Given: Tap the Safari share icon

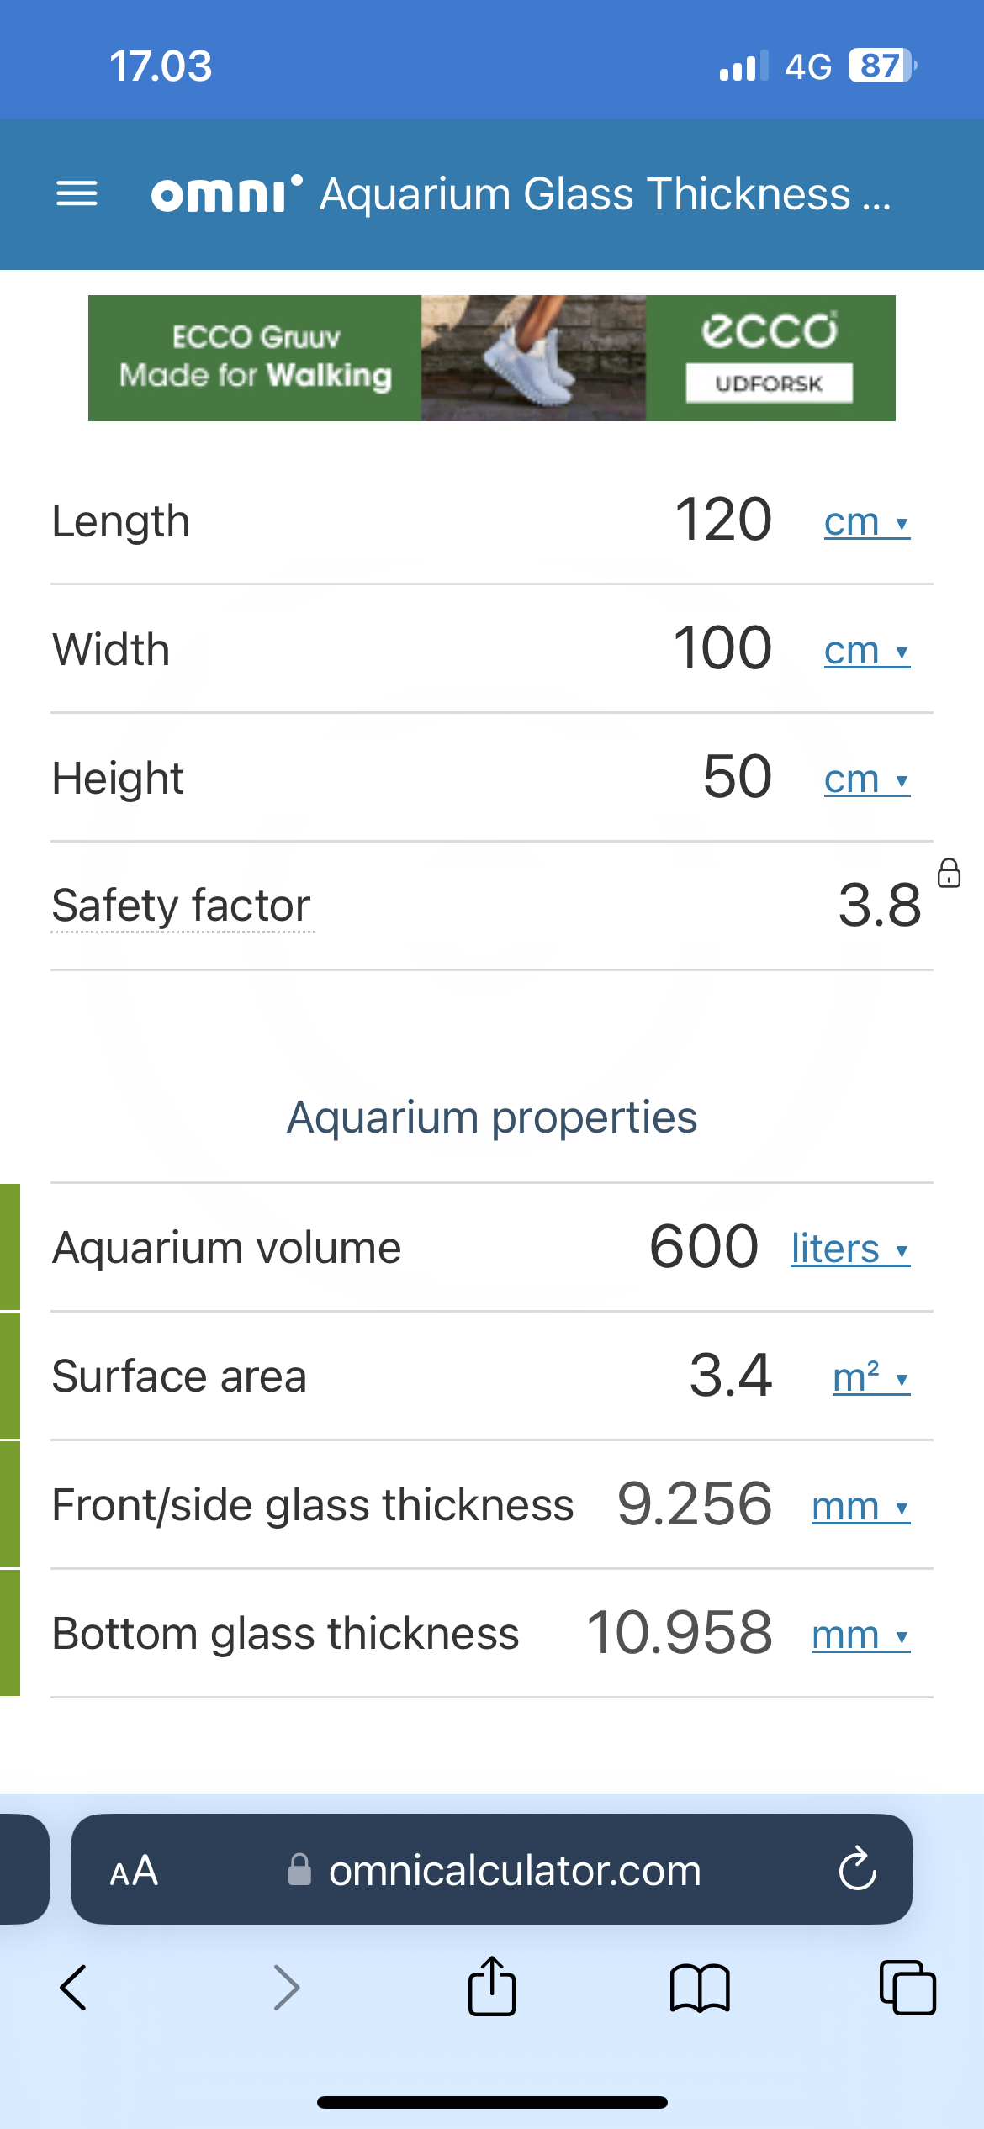Looking at the screenshot, I should pos(492,1987).
